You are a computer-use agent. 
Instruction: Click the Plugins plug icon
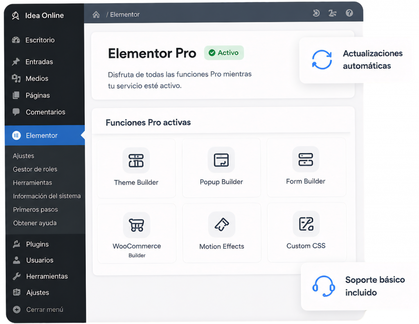click(x=16, y=244)
